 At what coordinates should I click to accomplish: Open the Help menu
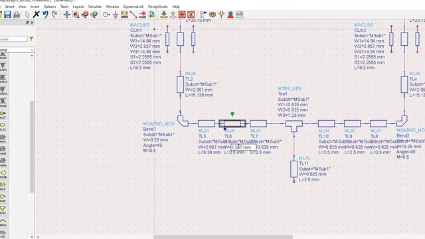[176, 7]
